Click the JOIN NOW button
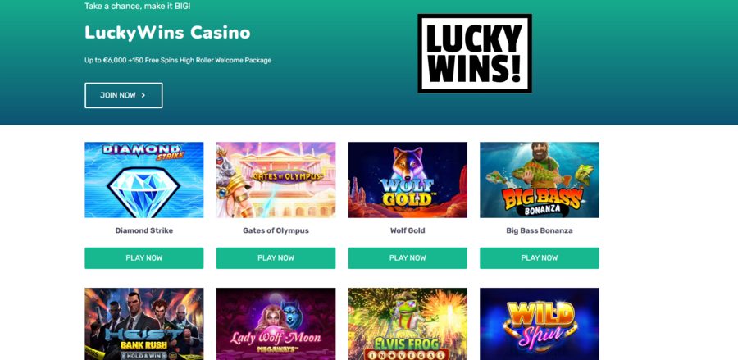This screenshot has height=360, width=738. pos(124,95)
